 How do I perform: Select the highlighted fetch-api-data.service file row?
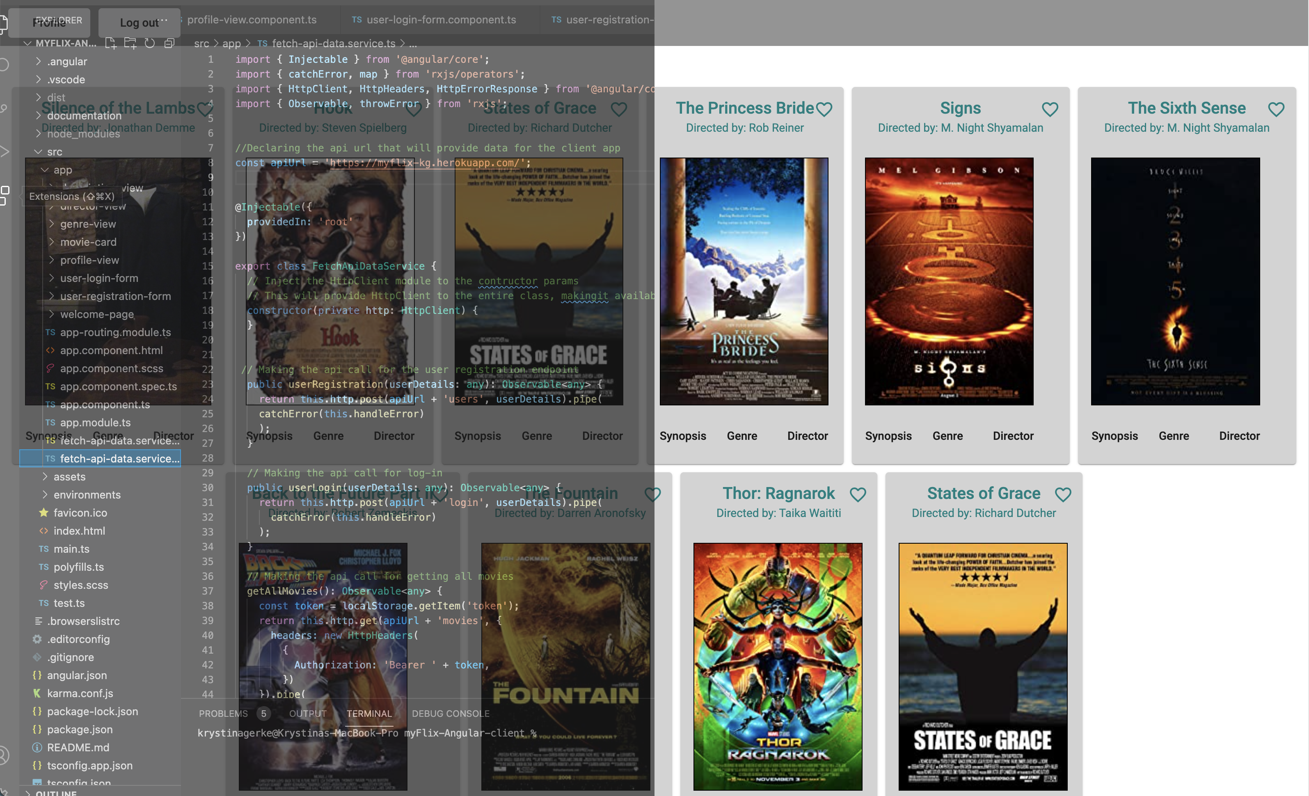point(100,459)
